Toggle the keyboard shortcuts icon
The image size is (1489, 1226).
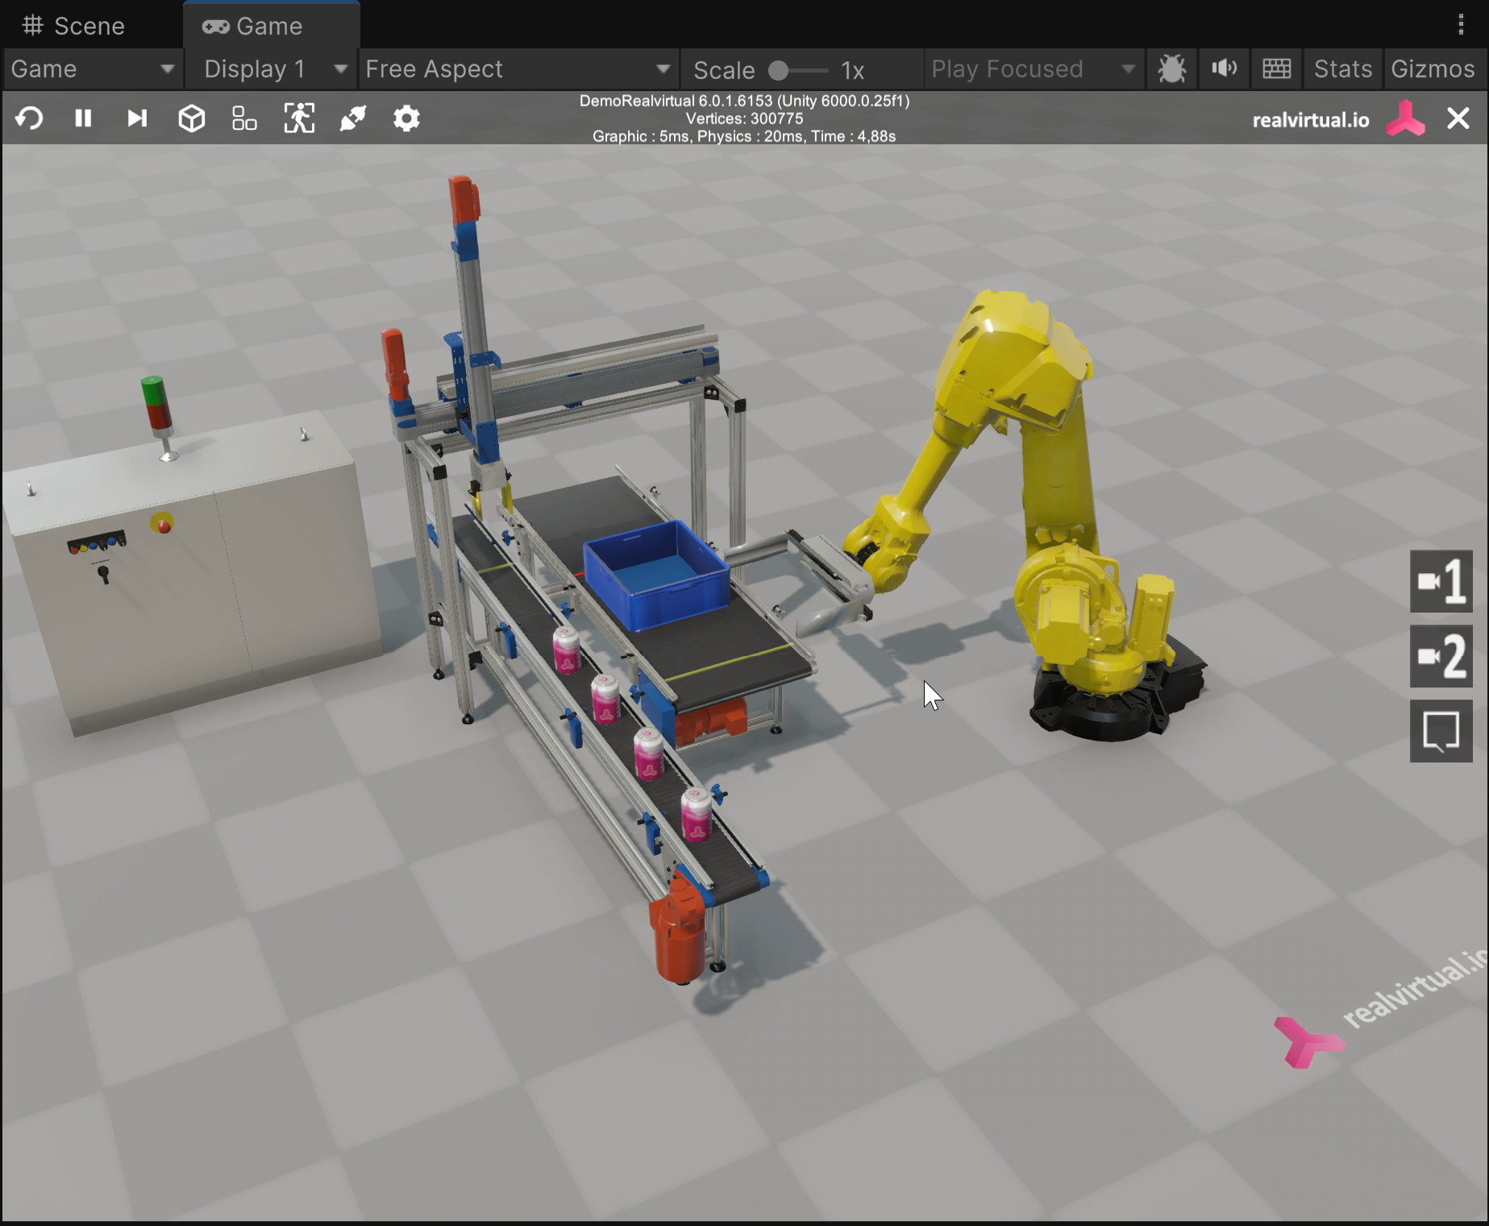(x=1276, y=69)
